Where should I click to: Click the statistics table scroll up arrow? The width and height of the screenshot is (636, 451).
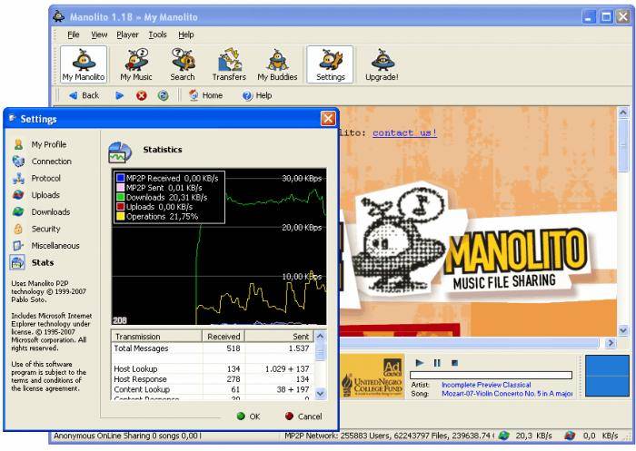pyautogui.click(x=321, y=337)
